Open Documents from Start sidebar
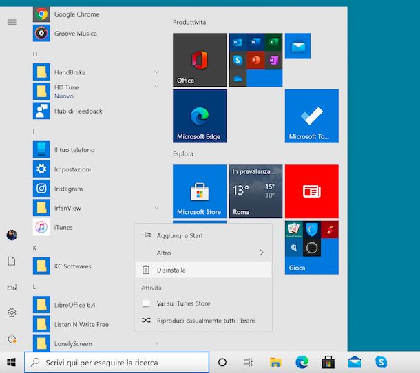The width and height of the screenshot is (420, 373). [12, 261]
